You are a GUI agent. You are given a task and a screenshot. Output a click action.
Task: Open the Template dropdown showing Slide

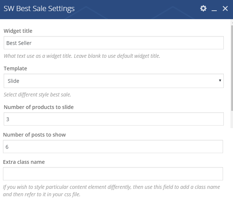(114, 81)
